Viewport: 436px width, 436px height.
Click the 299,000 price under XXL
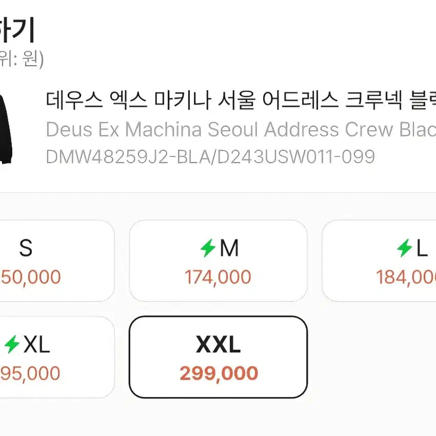click(x=219, y=373)
